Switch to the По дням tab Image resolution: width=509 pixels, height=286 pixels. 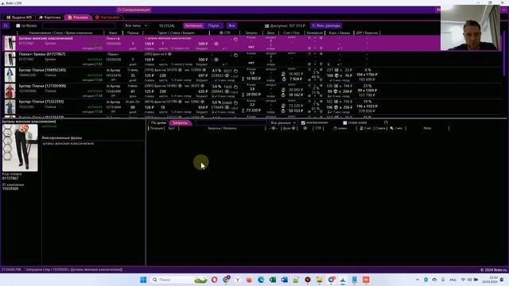[x=158, y=123]
